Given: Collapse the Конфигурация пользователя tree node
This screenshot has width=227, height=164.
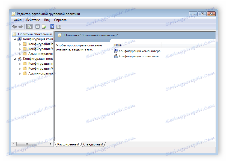Looking at the screenshot, I should tap(15, 58).
